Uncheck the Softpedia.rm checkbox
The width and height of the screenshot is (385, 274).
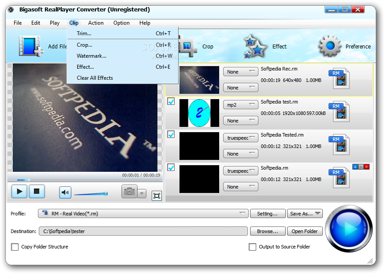171,167
